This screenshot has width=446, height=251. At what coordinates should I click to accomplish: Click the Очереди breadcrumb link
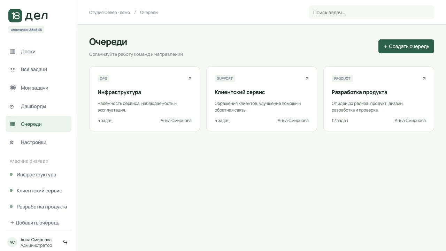149,13
